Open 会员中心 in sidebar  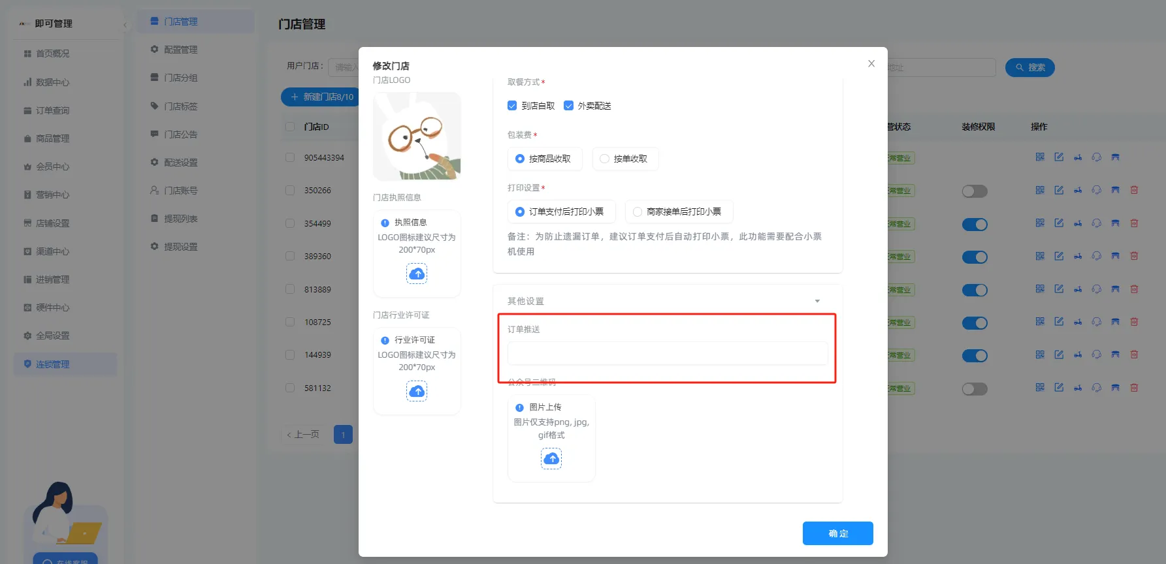tap(52, 166)
